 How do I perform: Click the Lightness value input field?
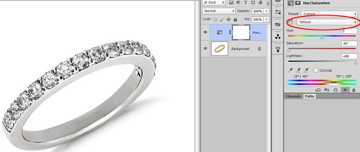pos(349,56)
